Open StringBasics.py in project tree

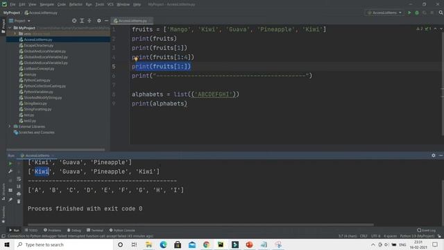pyautogui.click(x=35, y=103)
